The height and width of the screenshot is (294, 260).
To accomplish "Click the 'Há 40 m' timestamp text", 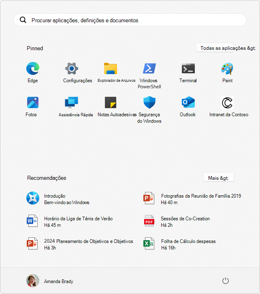I will [x=169, y=202].
